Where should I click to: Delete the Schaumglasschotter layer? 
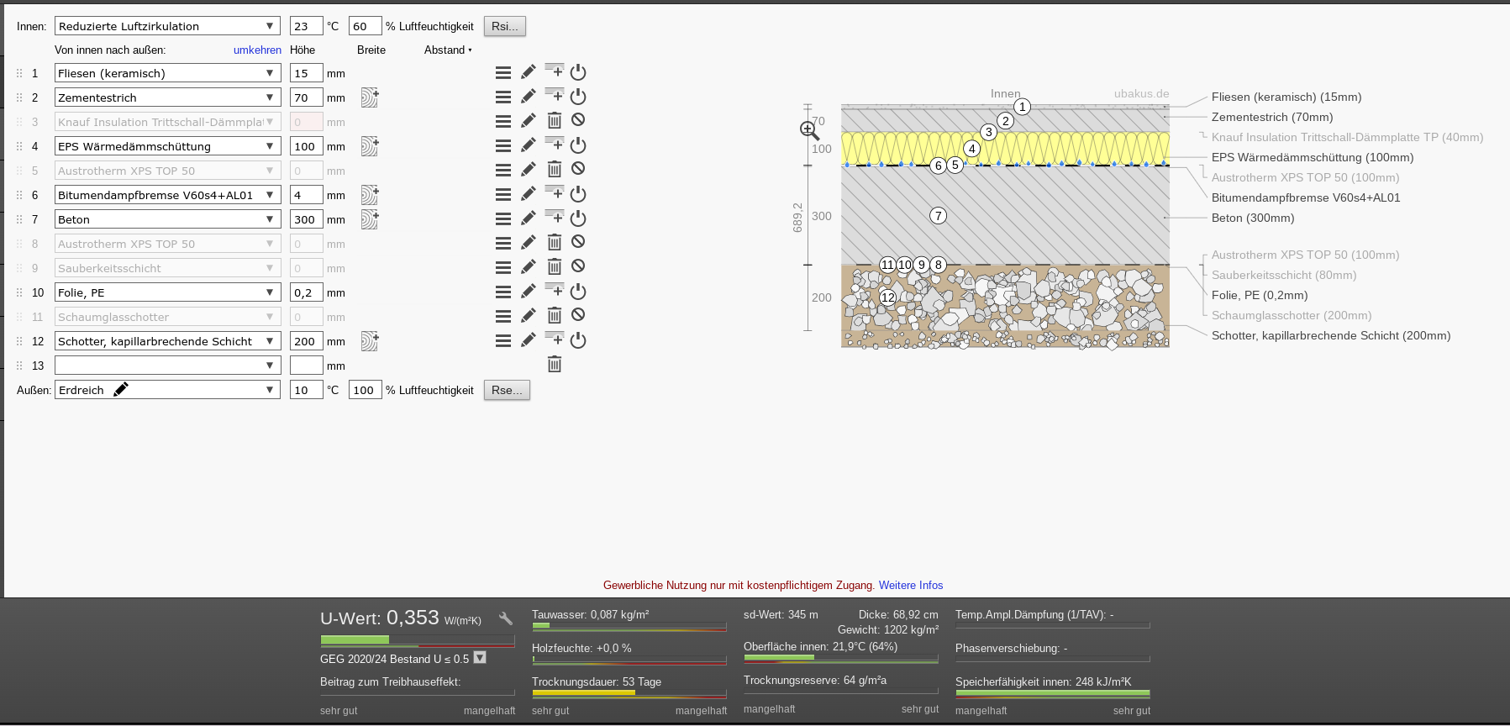(x=555, y=316)
